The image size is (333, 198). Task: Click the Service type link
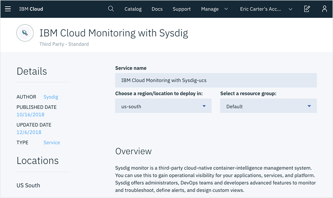click(x=51, y=142)
